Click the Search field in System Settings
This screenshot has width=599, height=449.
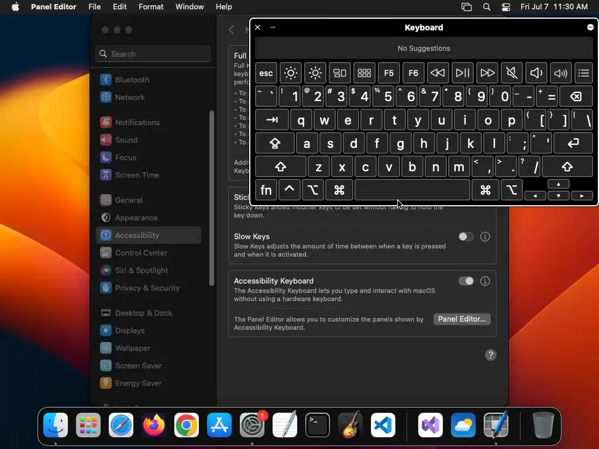coord(153,54)
